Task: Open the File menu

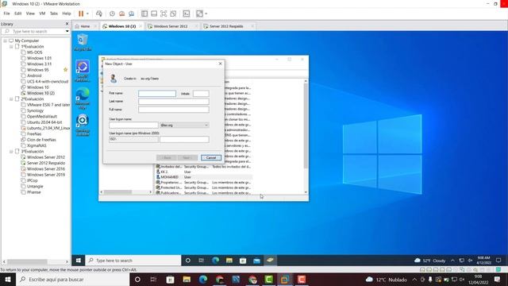Action: click(7, 14)
